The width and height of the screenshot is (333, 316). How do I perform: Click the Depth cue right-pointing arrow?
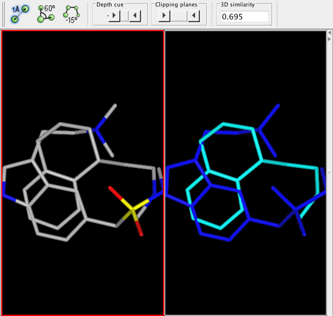[114, 16]
